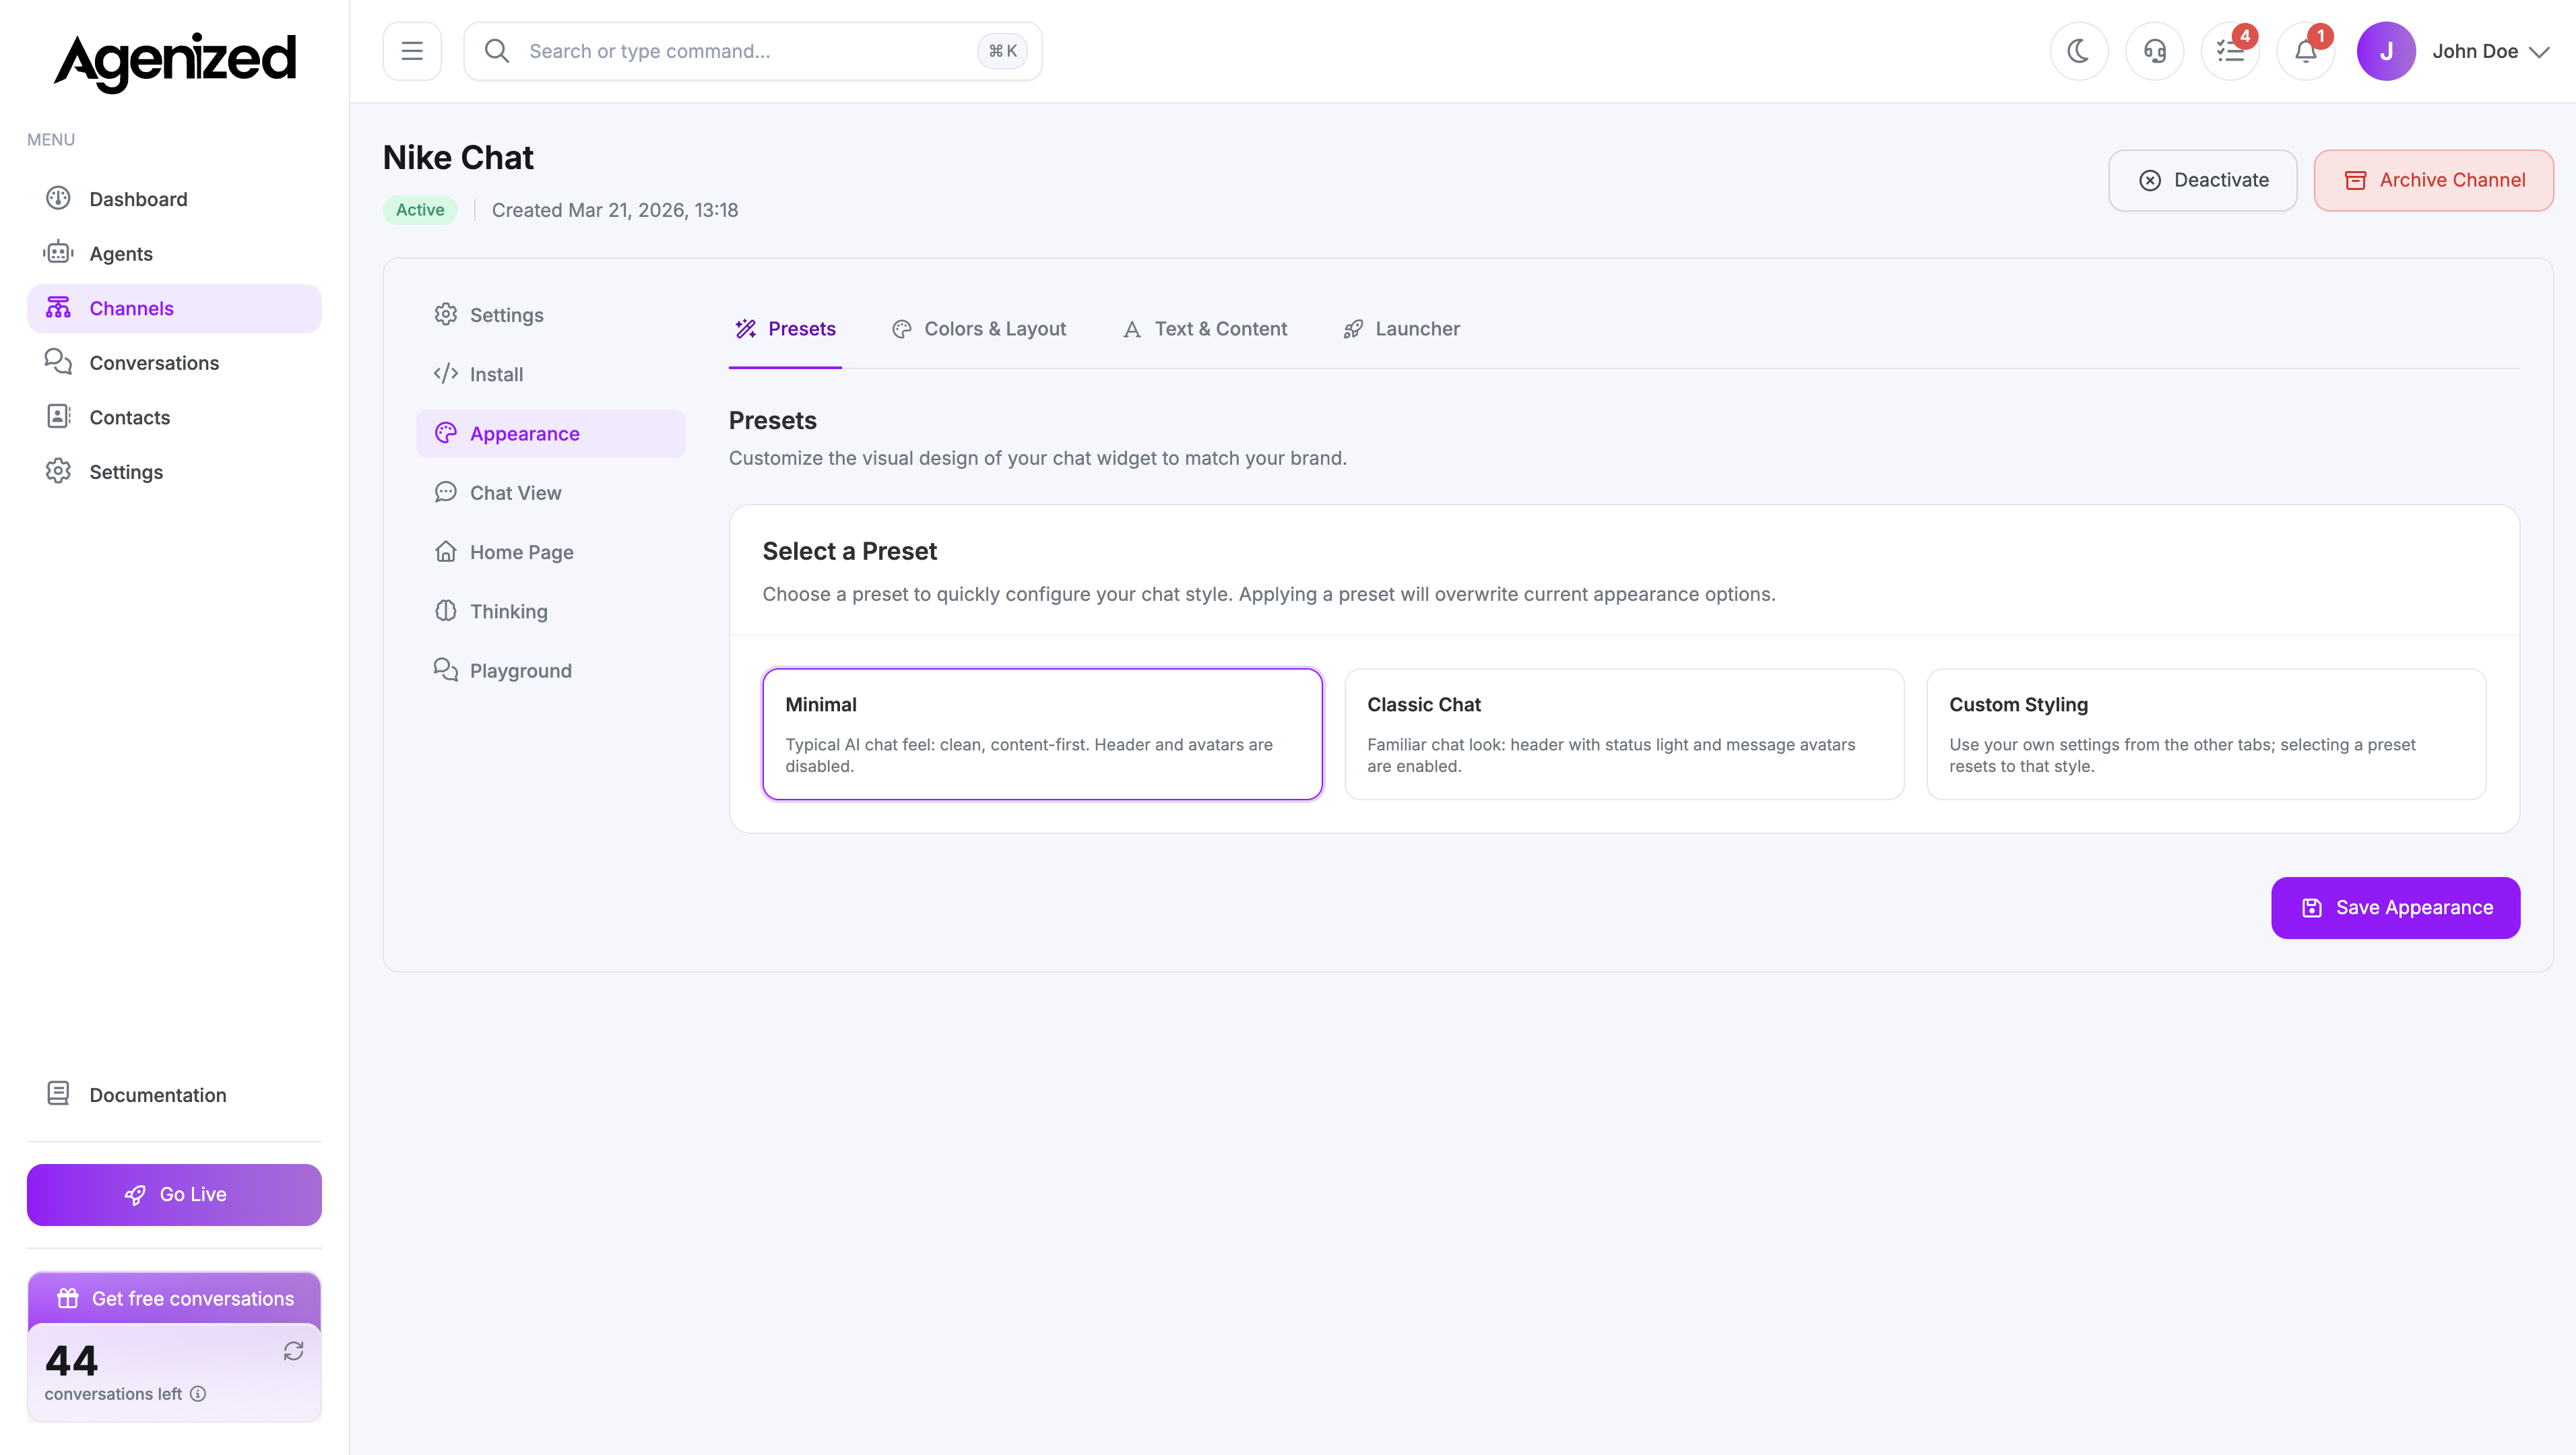Open Channels from the menu
2576x1455 pixels.
pyautogui.click(x=174, y=308)
